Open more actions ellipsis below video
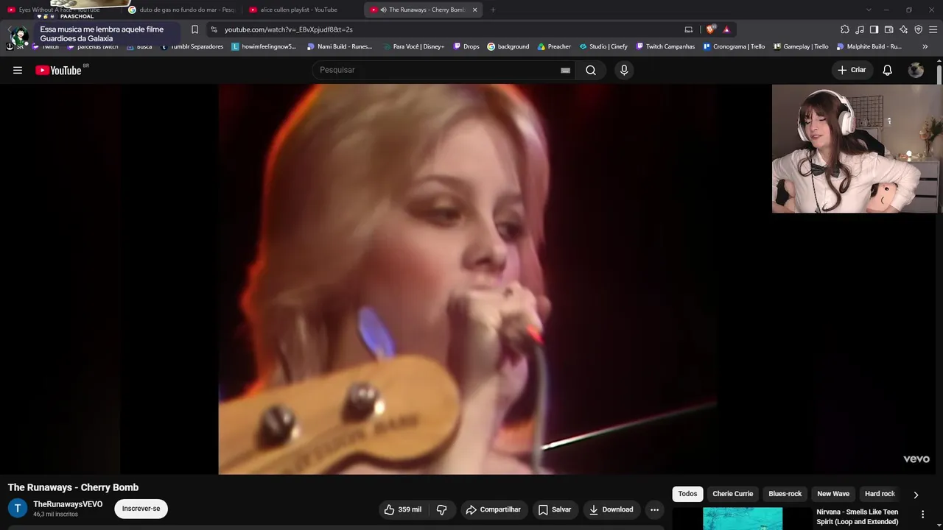943x530 pixels. click(x=654, y=509)
